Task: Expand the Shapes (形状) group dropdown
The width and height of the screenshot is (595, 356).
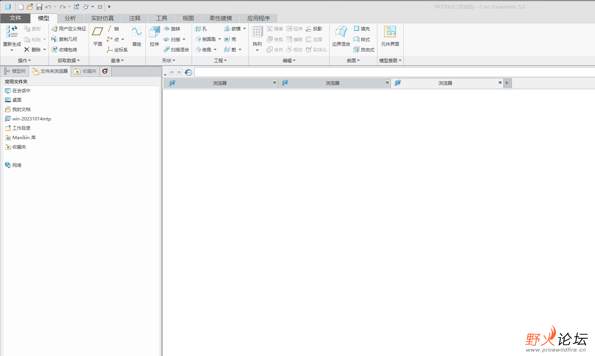Action: coord(169,60)
